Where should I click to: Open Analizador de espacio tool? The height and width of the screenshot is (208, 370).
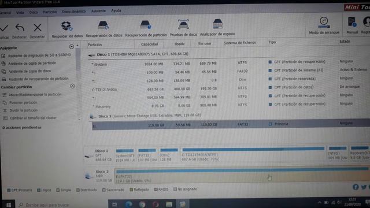(x=217, y=28)
